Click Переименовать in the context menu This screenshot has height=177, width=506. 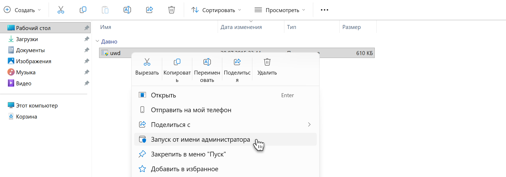[x=207, y=70]
